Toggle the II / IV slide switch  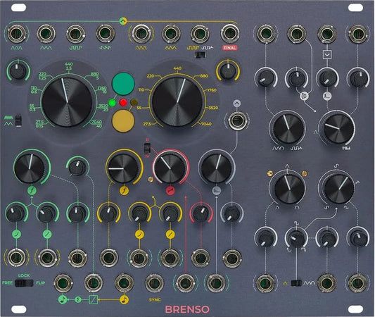[x=147, y=148]
